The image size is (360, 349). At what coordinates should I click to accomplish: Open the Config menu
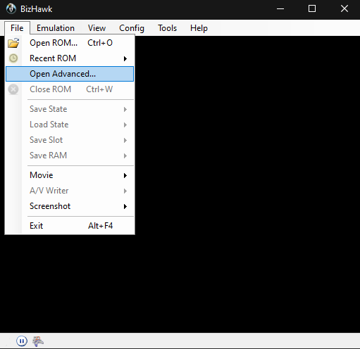tap(132, 28)
